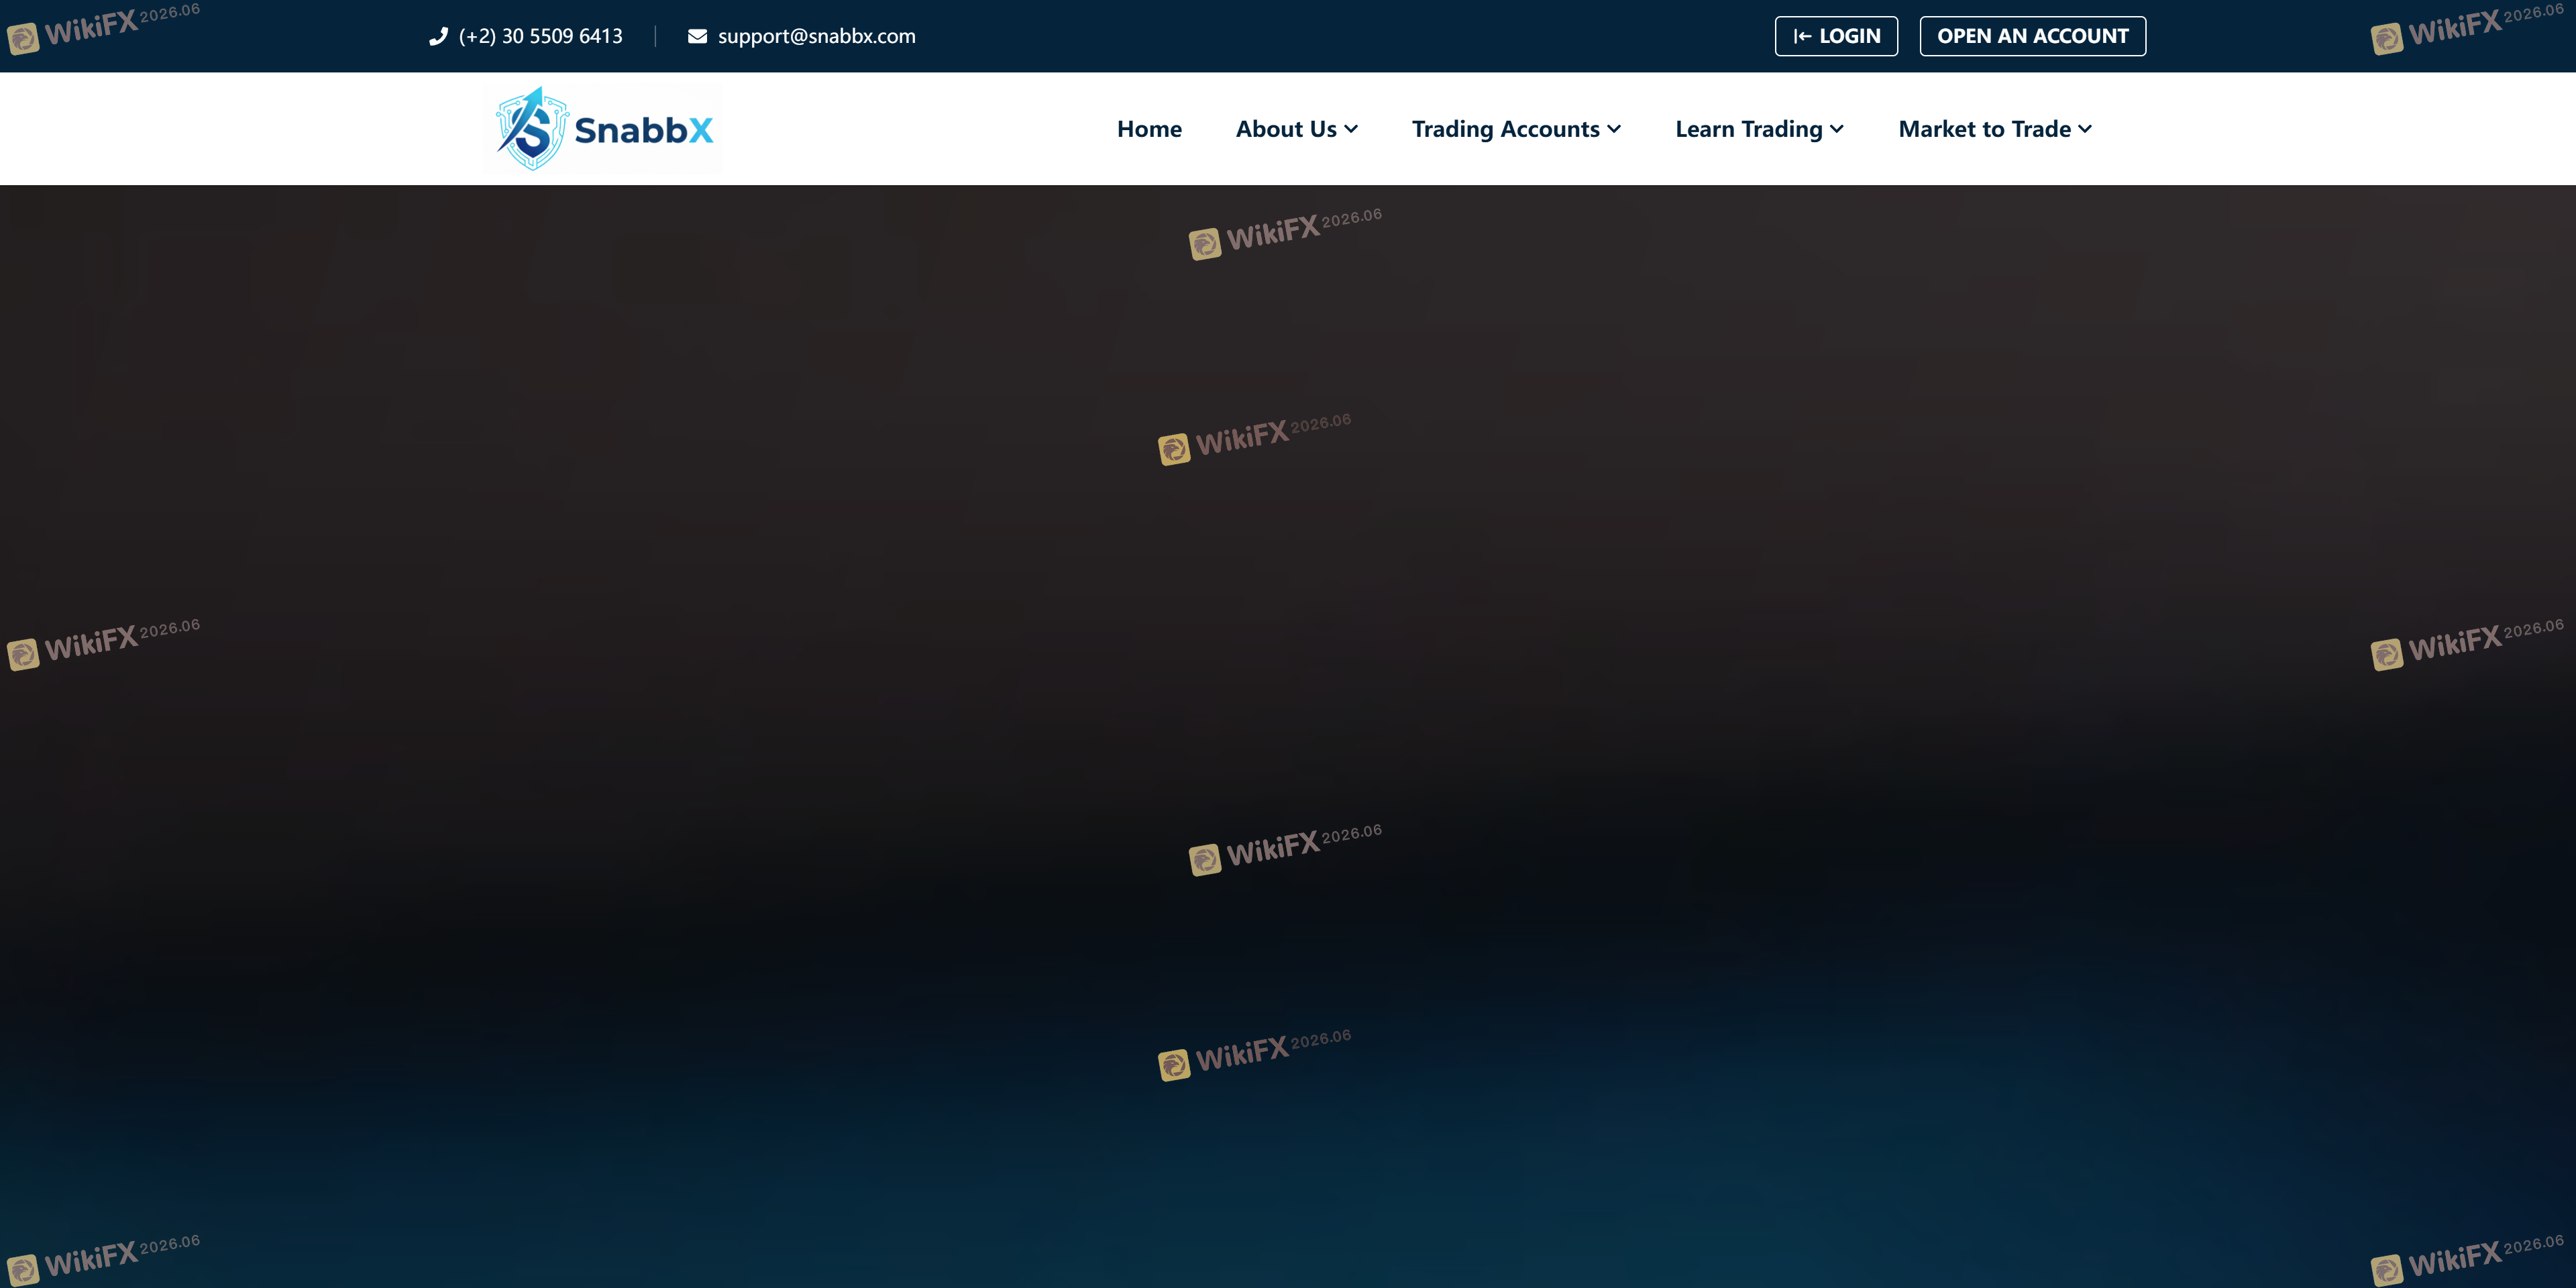
Task: Click the phone handset icon
Action: point(438,36)
